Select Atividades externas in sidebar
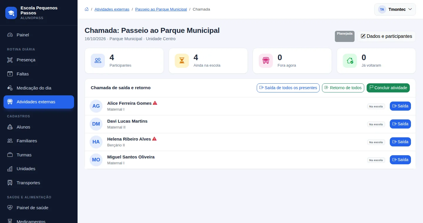Screen dimensions: 423x223 pyautogui.click(x=39, y=102)
